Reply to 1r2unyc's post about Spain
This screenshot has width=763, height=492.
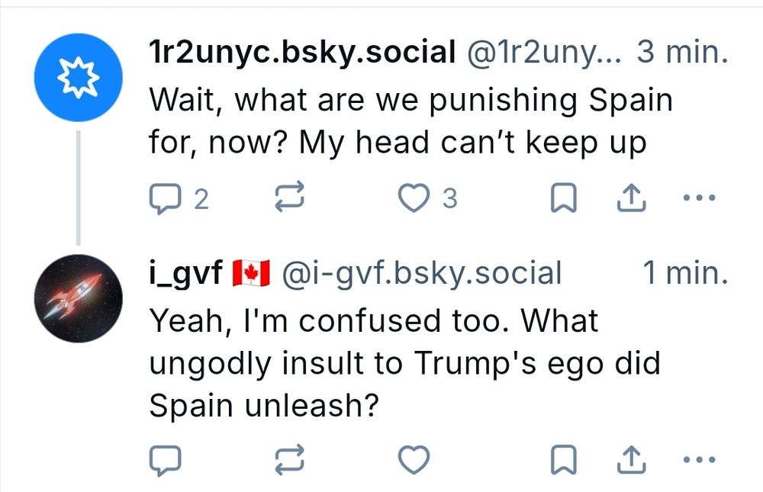click(164, 199)
